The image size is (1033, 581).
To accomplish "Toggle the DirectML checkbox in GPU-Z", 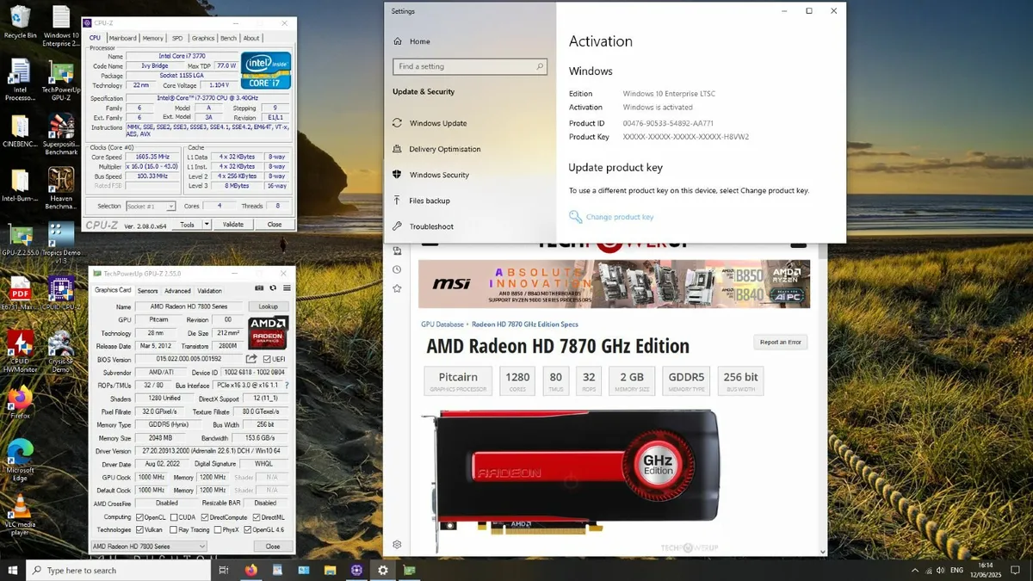I will (x=256, y=517).
